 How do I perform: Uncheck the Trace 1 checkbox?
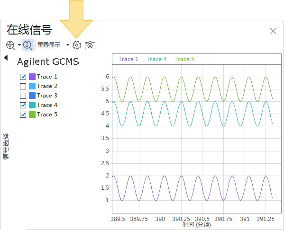coord(23,77)
